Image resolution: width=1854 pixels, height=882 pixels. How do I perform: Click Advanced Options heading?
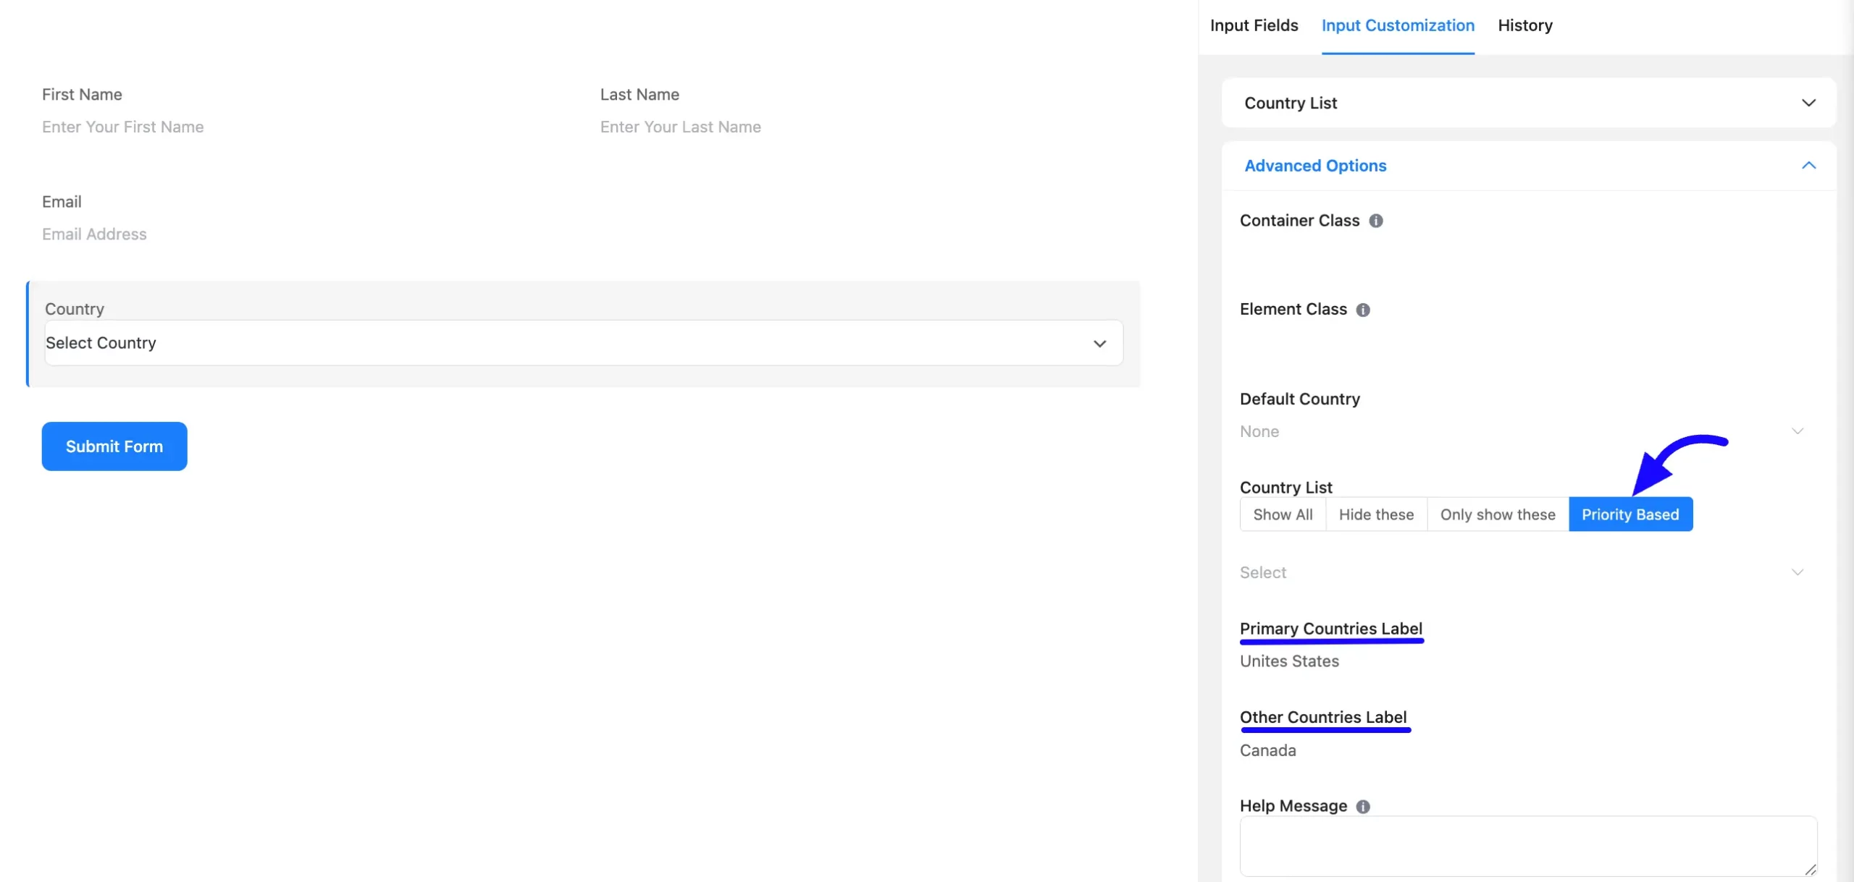coord(1315,166)
